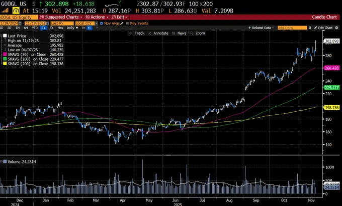Click the 24.251M volume axis label

pos(331,187)
